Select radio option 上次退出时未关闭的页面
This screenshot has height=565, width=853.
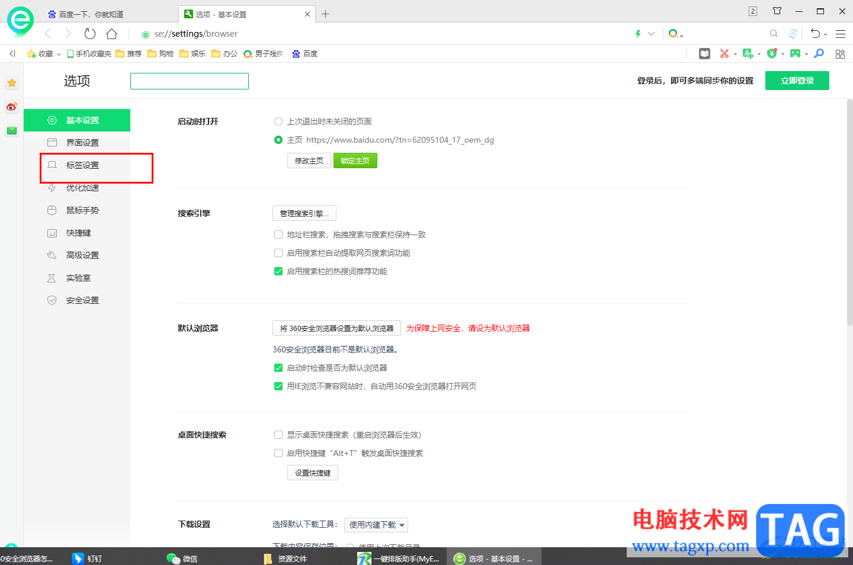point(278,121)
